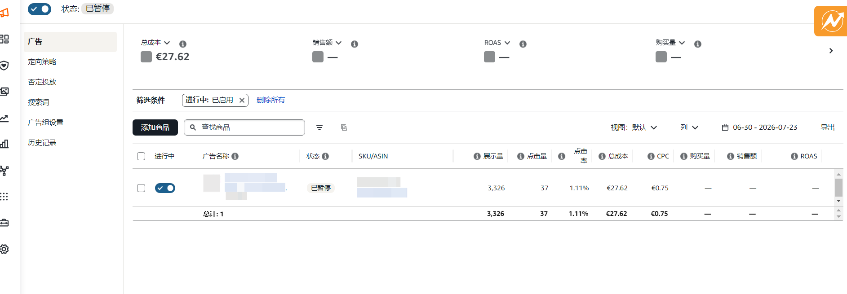Click inside the 查找商品 search field
Screen dimensions: 847x294
(244, 127)
